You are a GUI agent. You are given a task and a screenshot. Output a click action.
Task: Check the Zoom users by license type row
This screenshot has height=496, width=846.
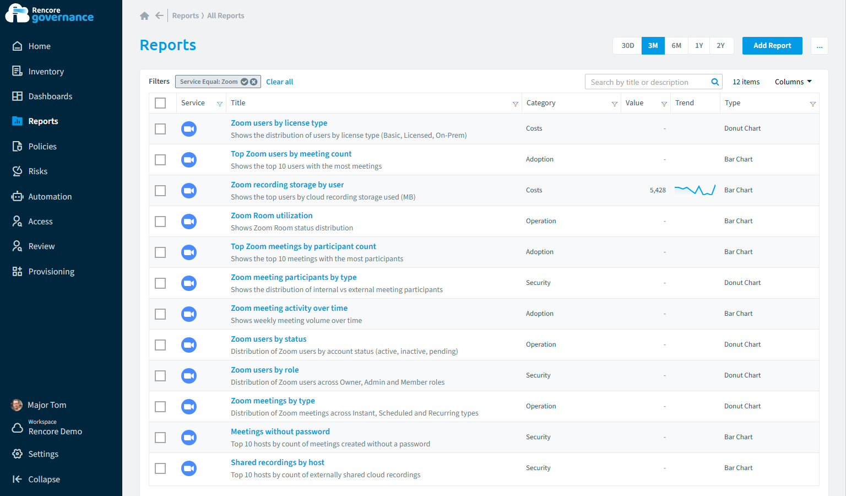click(160, 129)
